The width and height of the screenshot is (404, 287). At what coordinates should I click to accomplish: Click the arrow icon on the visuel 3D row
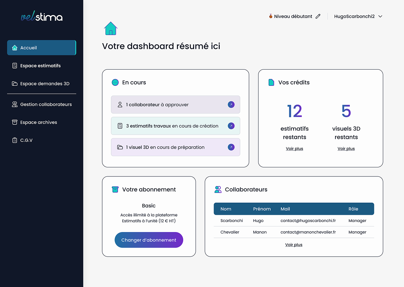(231, 147)
